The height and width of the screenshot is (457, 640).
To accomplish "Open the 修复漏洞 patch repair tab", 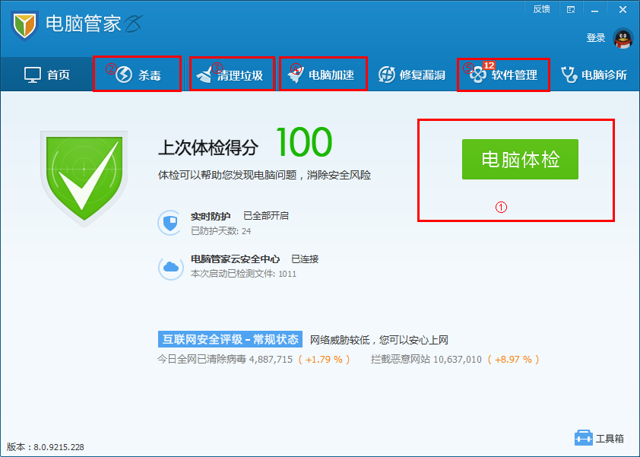I will (x=411, y=75).
